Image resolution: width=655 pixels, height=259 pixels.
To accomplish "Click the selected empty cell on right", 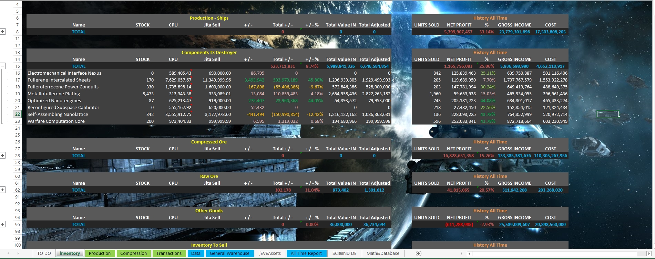I will click(608, 114).
